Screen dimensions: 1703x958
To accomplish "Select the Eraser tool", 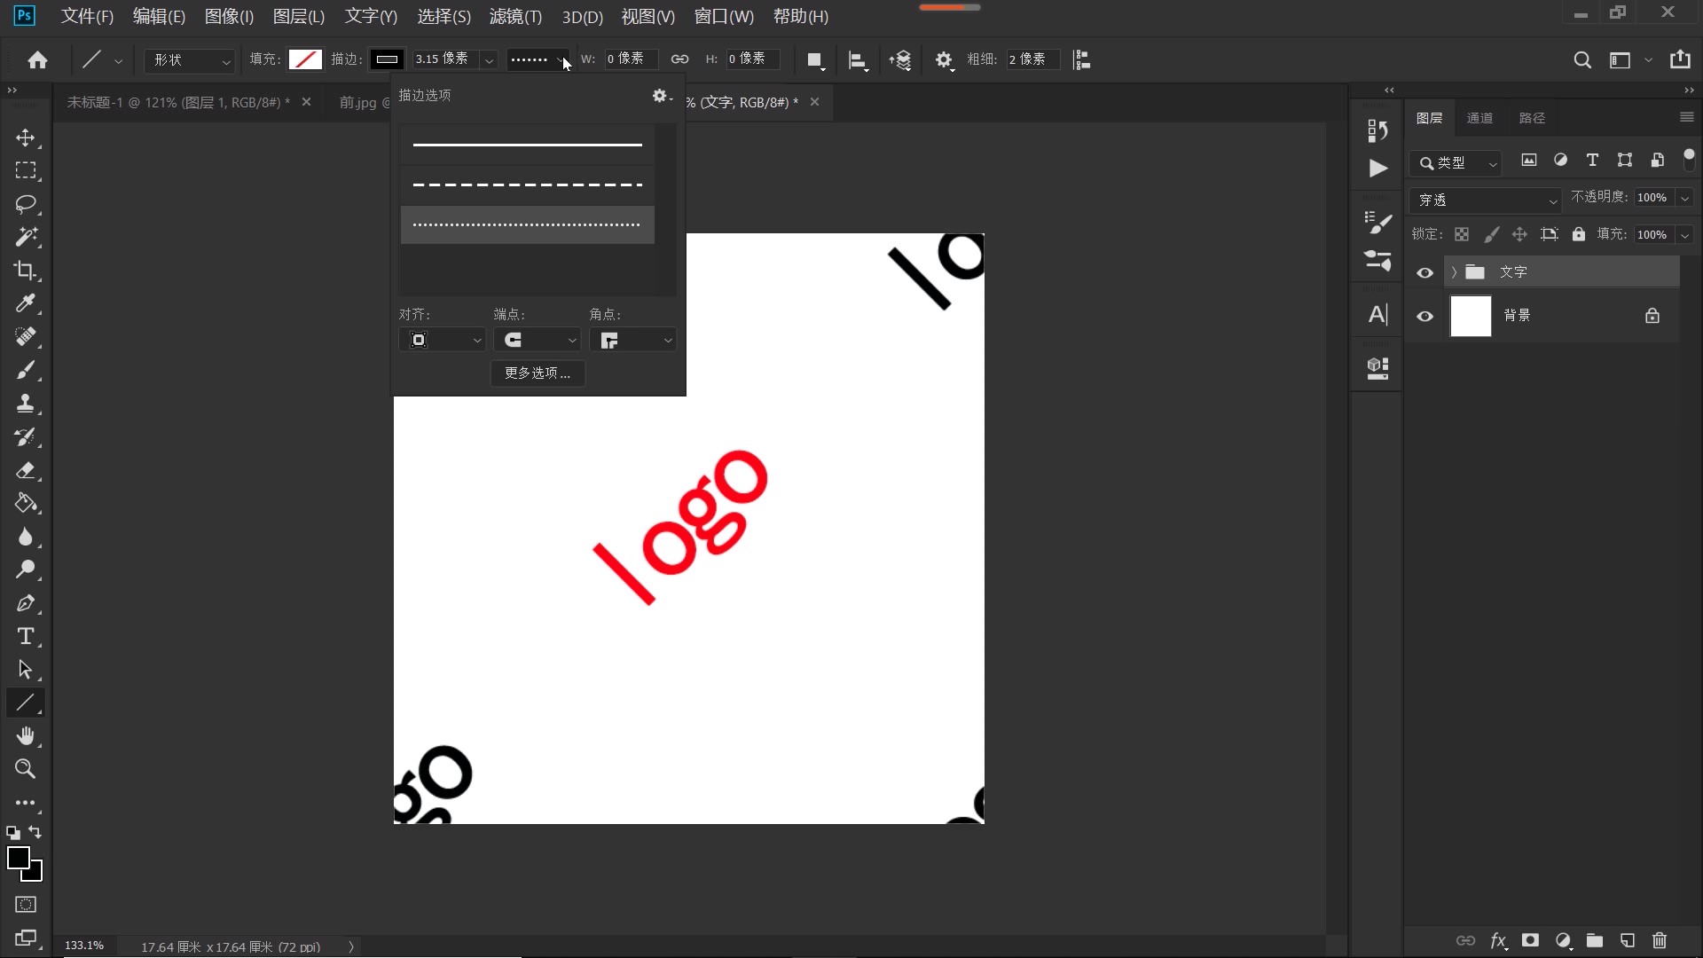I will (26, 471).
